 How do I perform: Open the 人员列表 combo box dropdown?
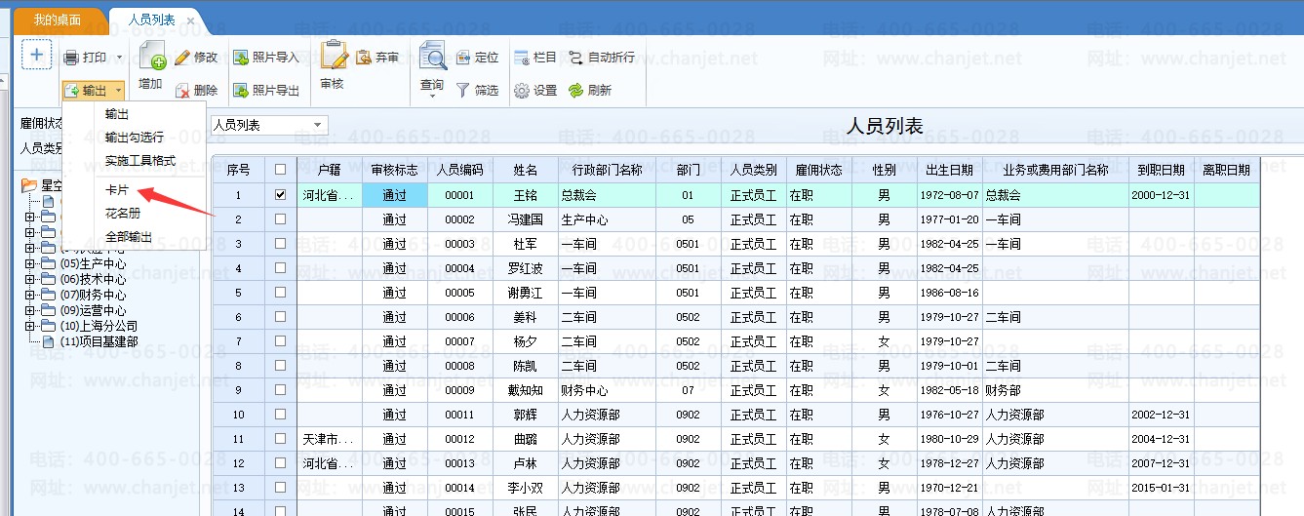pos(318,126)
